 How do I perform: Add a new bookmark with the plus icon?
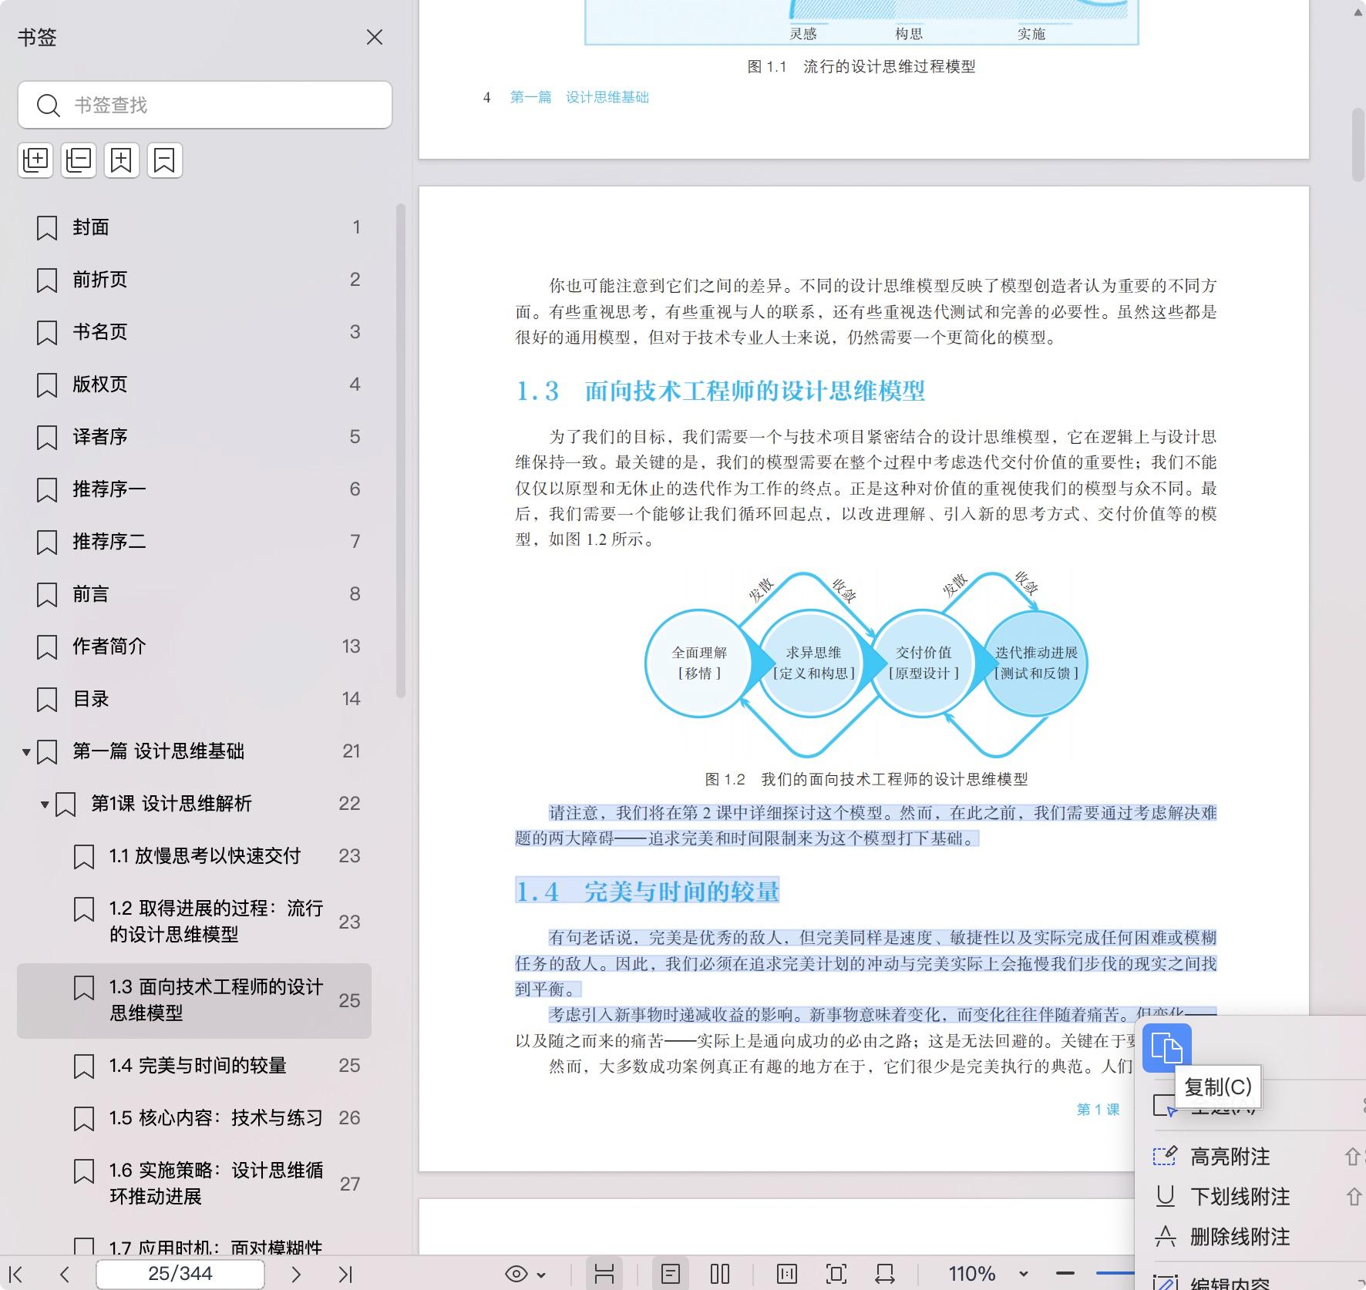pyautogui.click(x=122, y=160)
